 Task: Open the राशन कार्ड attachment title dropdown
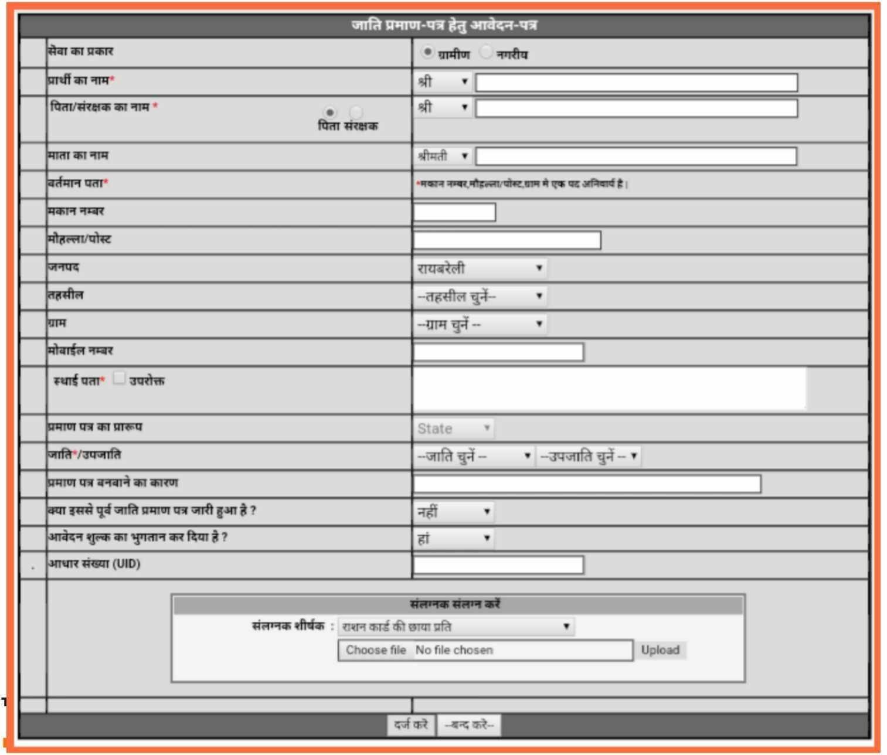[x=456, y=627]
